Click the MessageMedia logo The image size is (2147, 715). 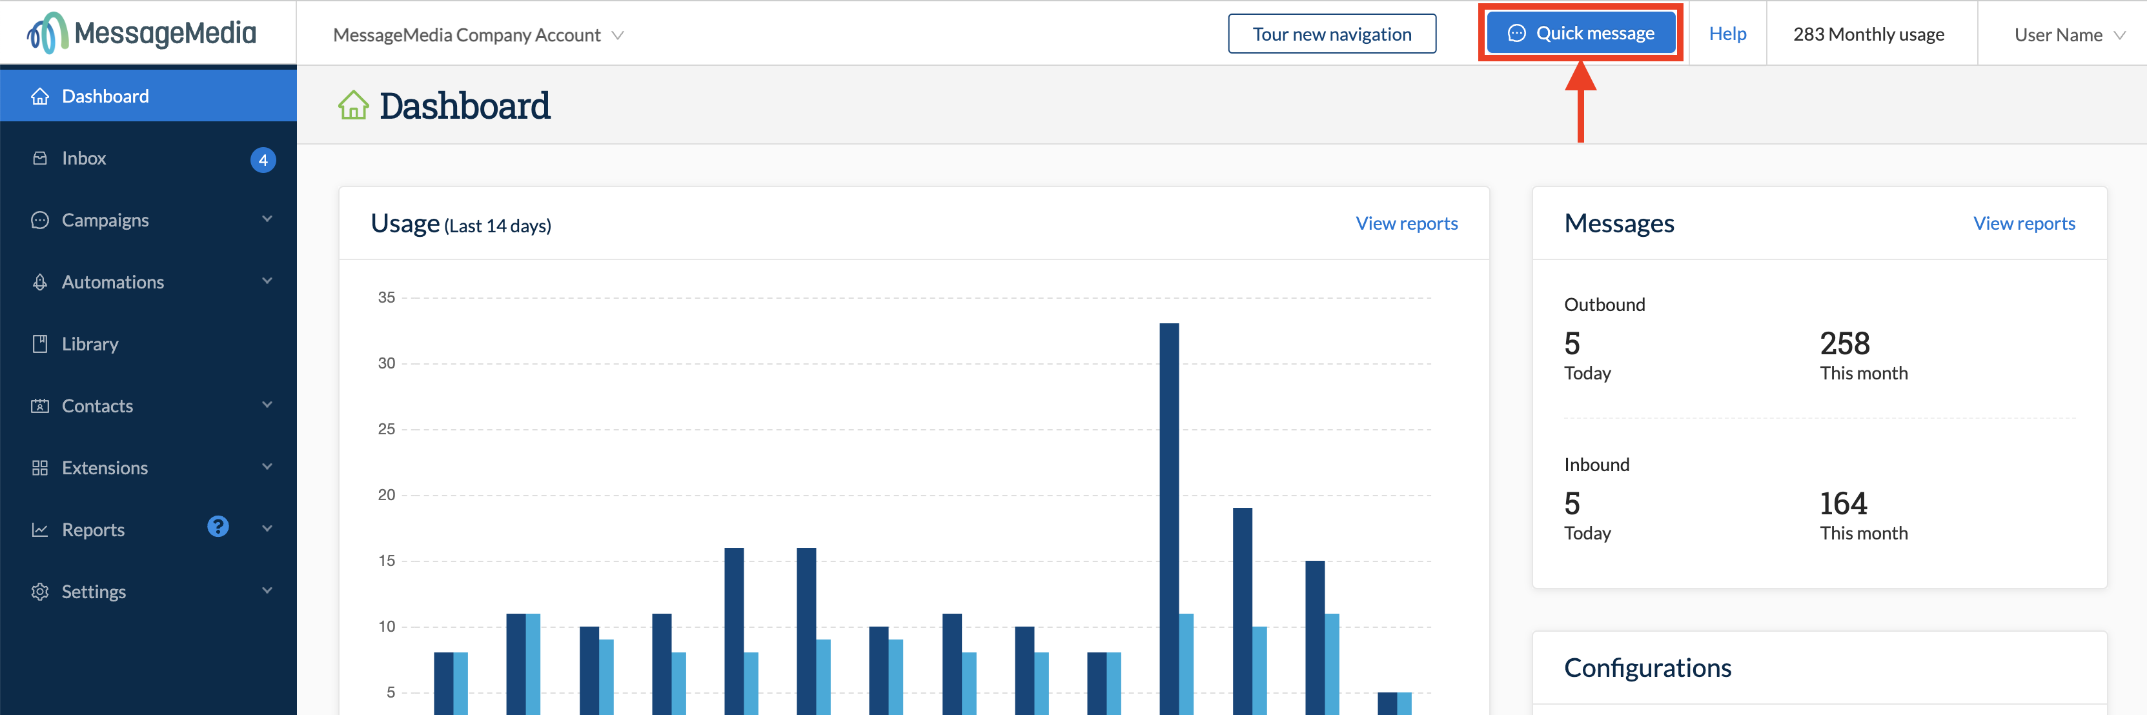(x=141, y=34)
